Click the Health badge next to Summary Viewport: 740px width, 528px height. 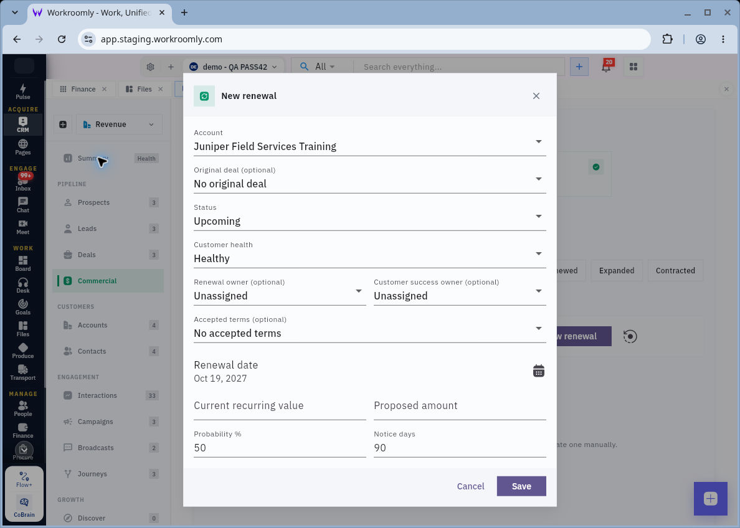(146, 159)
